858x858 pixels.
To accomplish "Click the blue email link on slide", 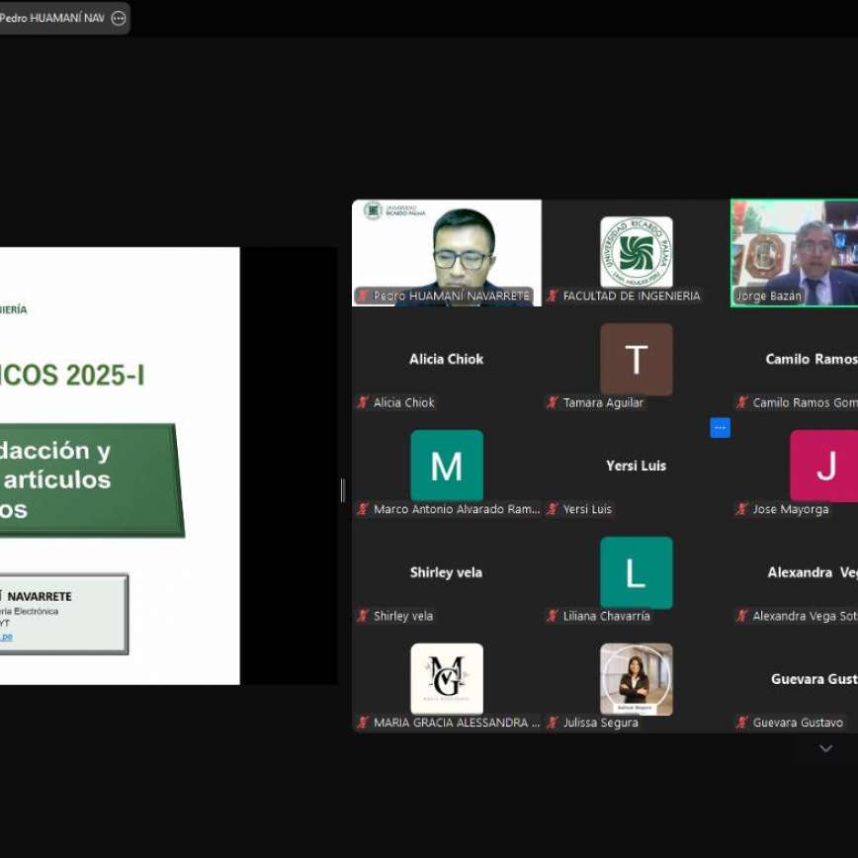I will [6, 637].
